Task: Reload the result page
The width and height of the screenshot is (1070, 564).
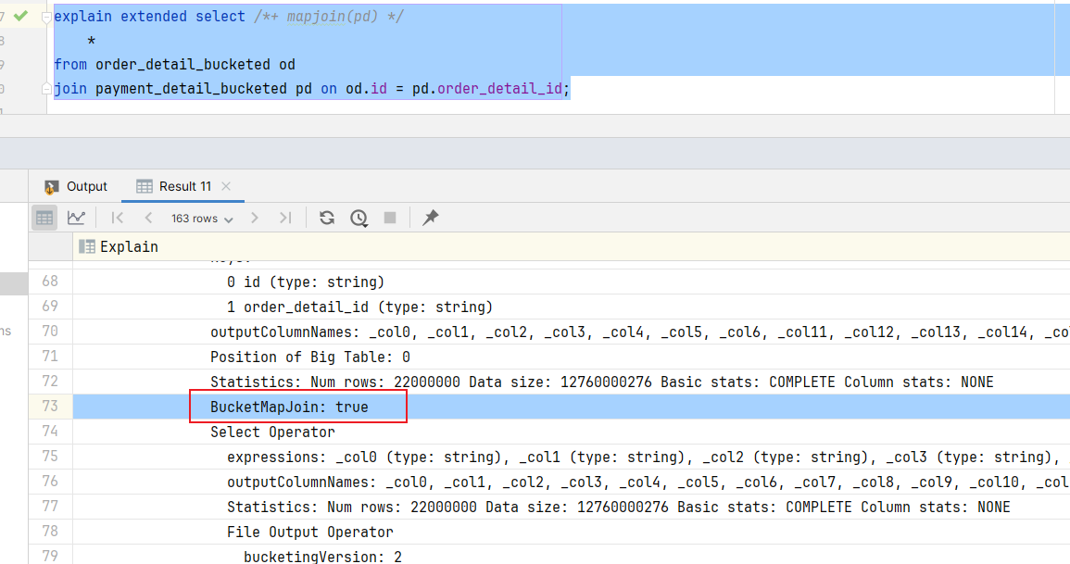Action: 327,219
